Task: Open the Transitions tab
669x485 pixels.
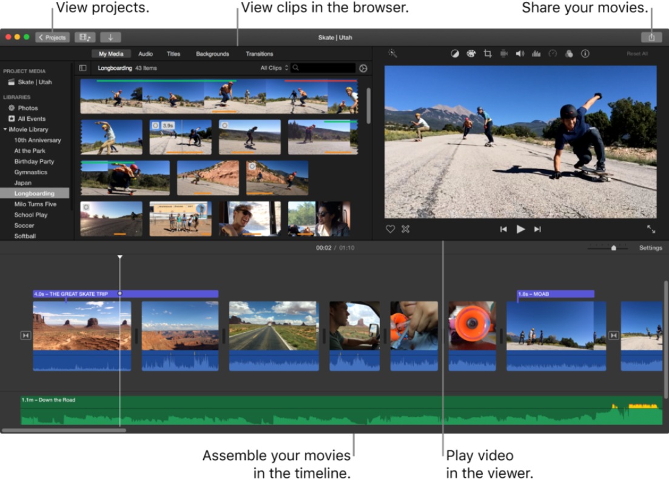Action: click(x=260, y=54)
